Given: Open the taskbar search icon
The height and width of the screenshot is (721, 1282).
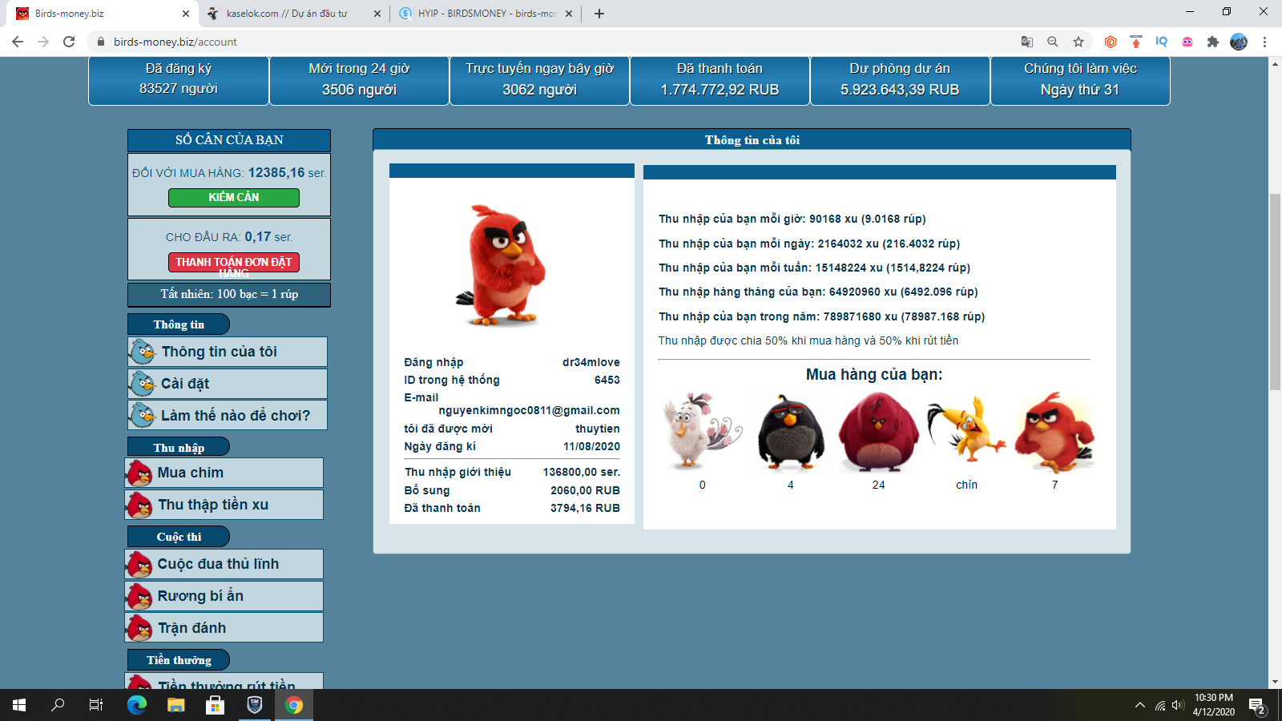Looking at the screenshot, I should 58,705.
